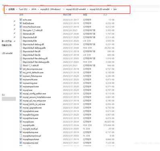The width and height of the screenshot is (160, 151).
Task: Select file name myisampack.exe
Action: pyautogui.click(x=31, y=87)
